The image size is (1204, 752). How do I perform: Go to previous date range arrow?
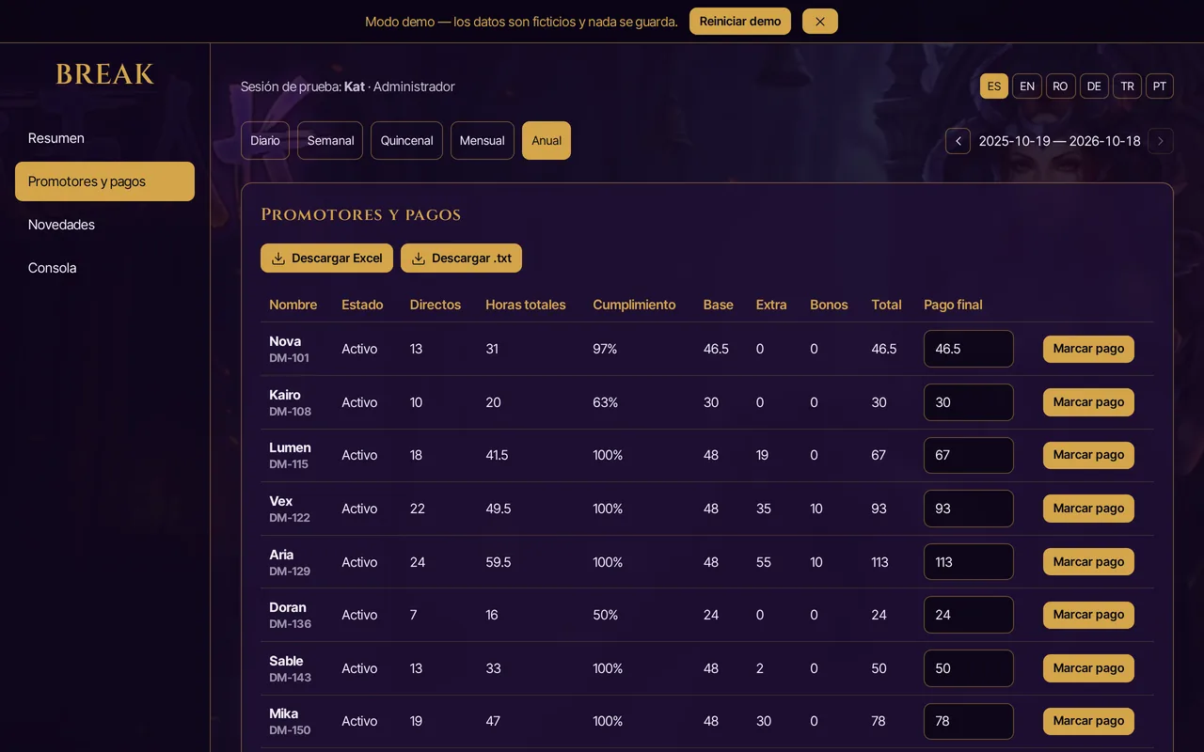(x=958, y=141)
